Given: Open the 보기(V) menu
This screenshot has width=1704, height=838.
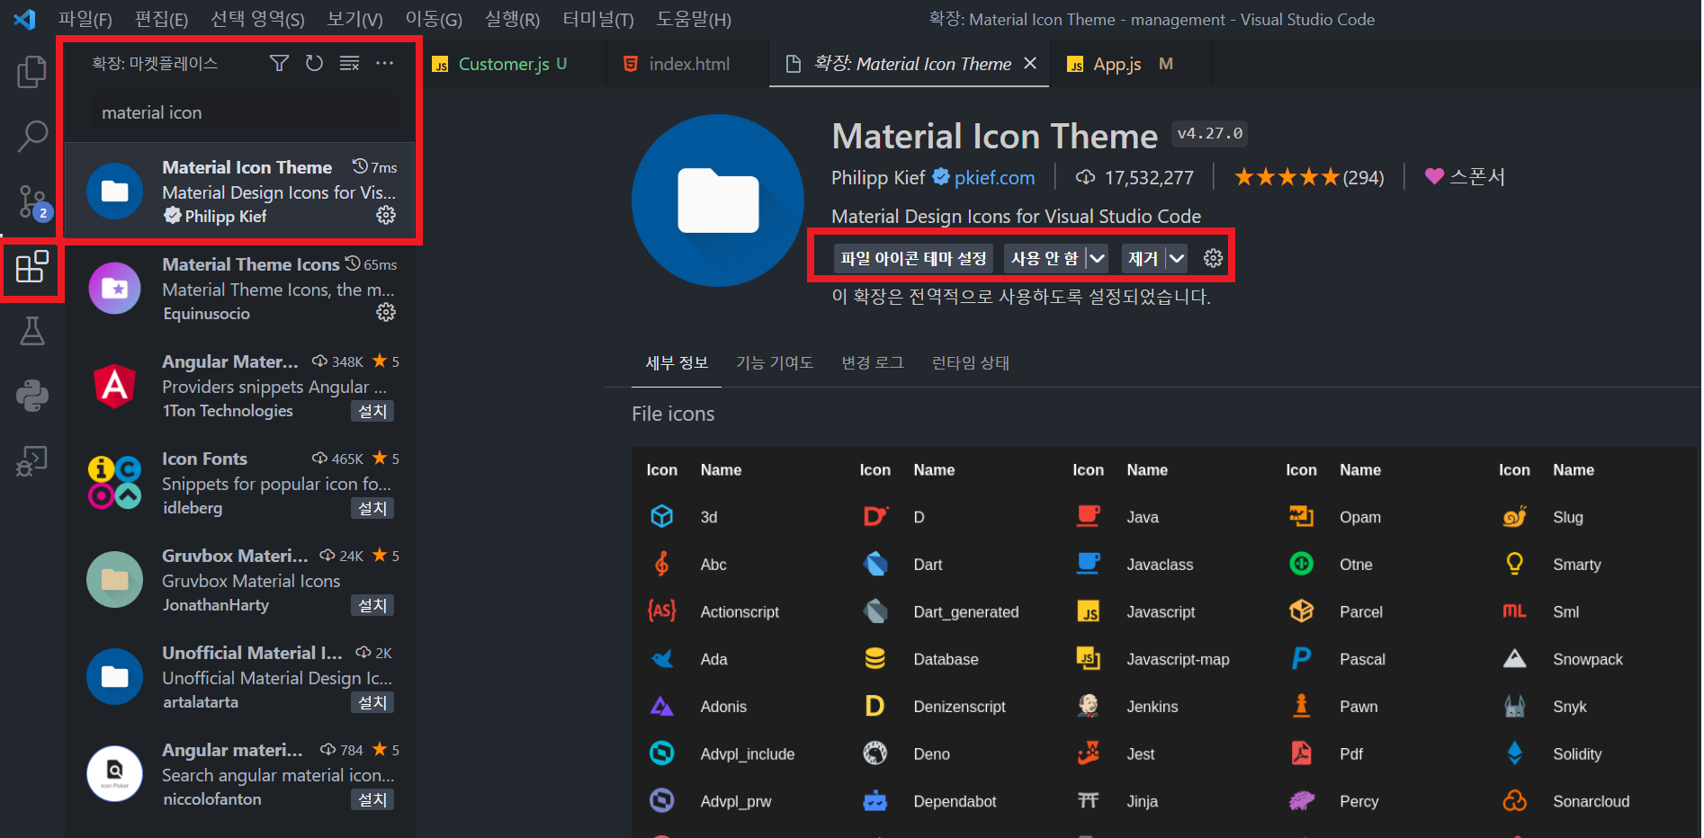Looking at the screenshot, I should click(x=354, y=19).
